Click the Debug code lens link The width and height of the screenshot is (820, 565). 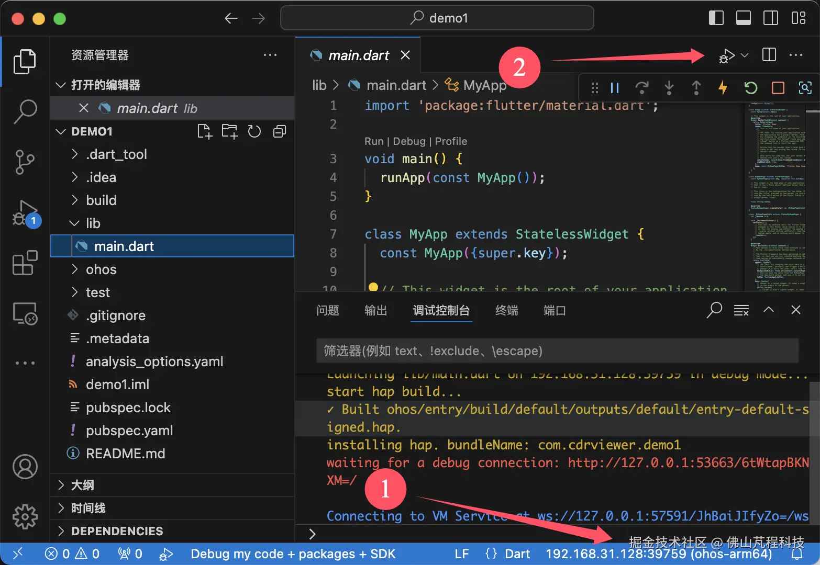[x=409, y=141]
